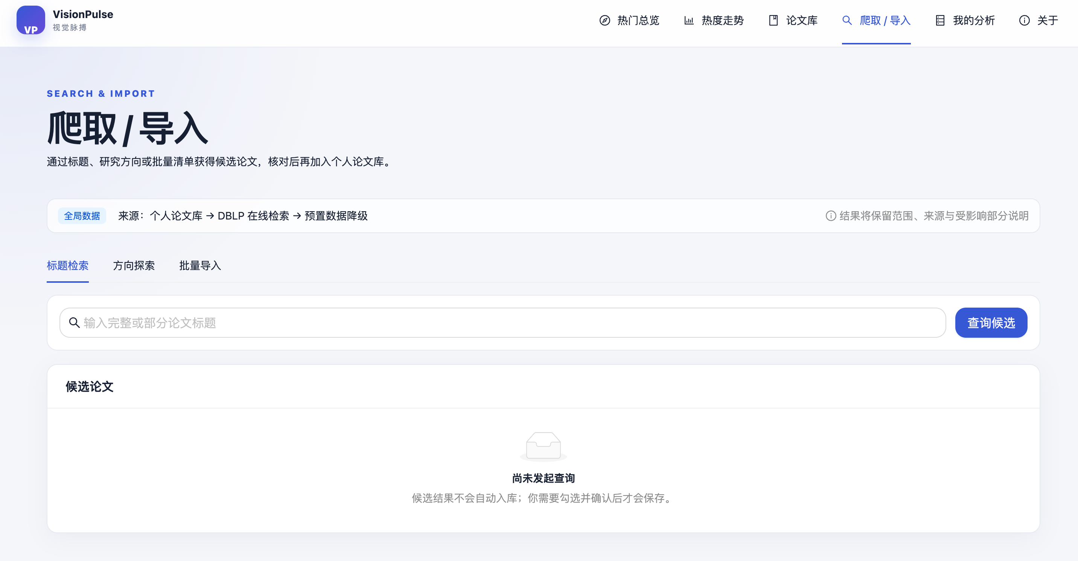Click the list icon beside 我的分析
The height and width of the screenshot is (561, 1078).
click(x=940, y=20)
